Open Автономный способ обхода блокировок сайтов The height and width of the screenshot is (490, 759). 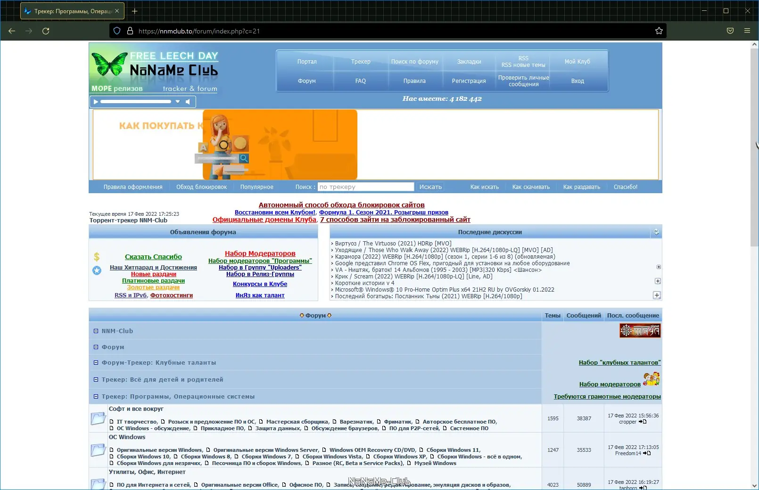[342, 205]
